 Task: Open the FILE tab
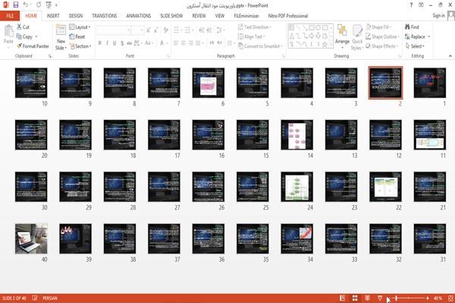click(10, 16)
